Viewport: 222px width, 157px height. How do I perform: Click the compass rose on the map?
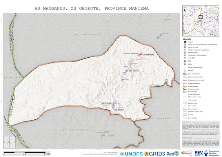(9, 142)
